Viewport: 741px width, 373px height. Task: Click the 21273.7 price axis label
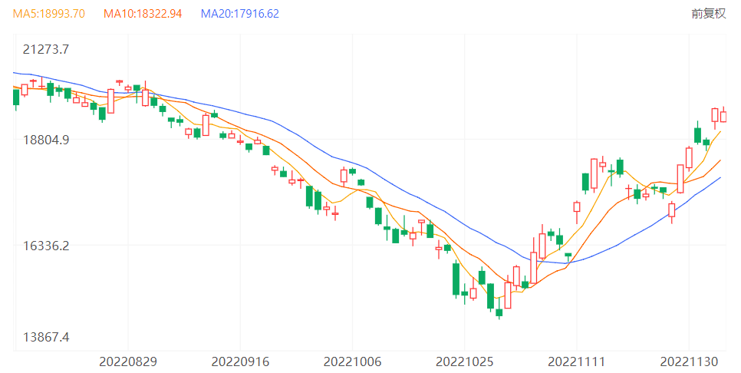(46, 49)
